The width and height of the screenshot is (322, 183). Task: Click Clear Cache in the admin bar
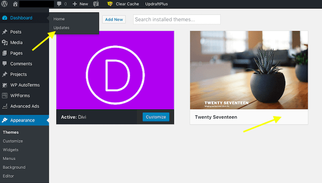coord(127,4)
